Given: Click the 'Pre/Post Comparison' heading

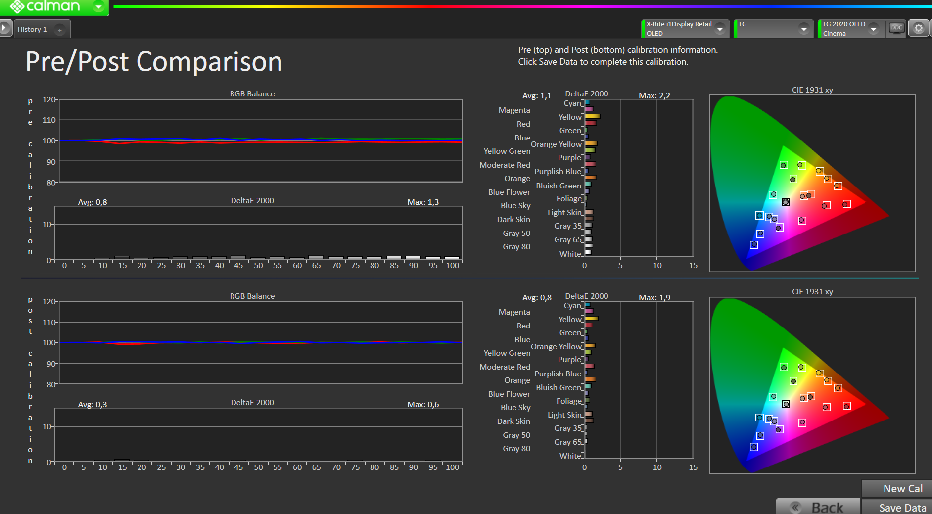Looking at the screenshot, I should pos(154,62).
